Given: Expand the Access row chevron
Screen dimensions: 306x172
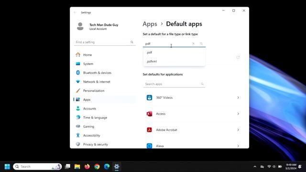Looking at the screenshot, I should pyautogui.click(x=238, y=114).
